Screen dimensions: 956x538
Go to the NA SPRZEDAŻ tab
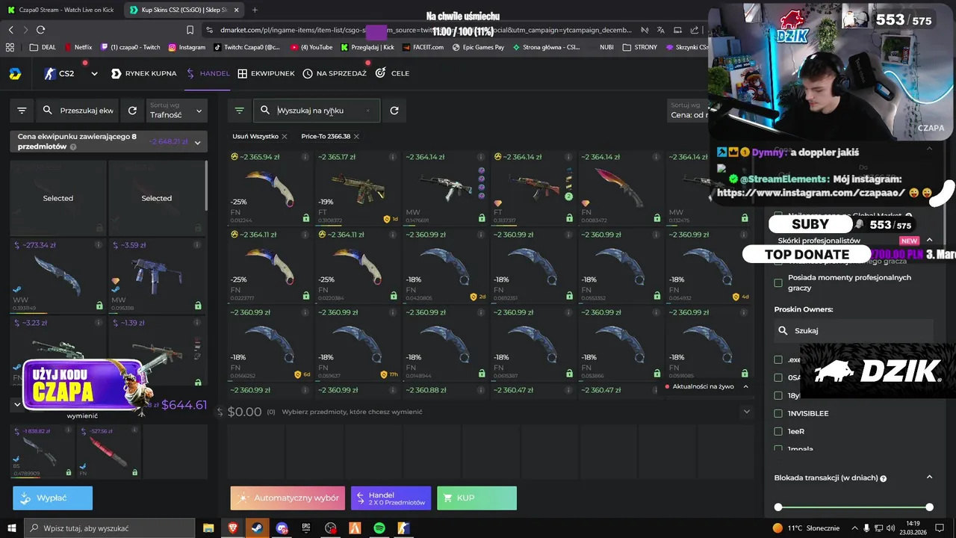click(335, 74)
